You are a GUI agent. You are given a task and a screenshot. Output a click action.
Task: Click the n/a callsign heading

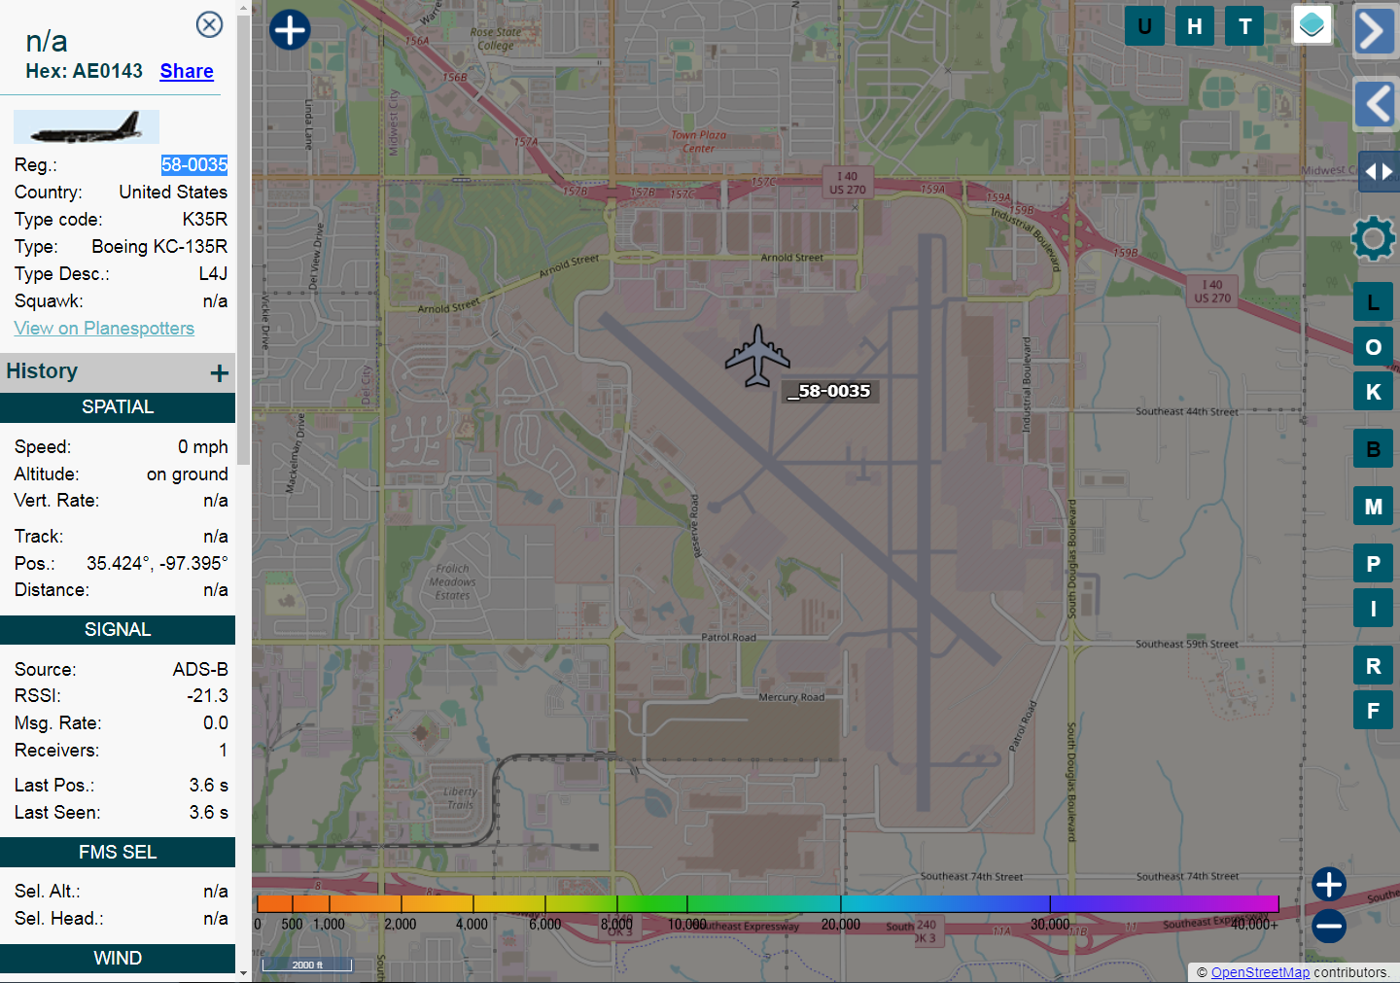[47, 41]
